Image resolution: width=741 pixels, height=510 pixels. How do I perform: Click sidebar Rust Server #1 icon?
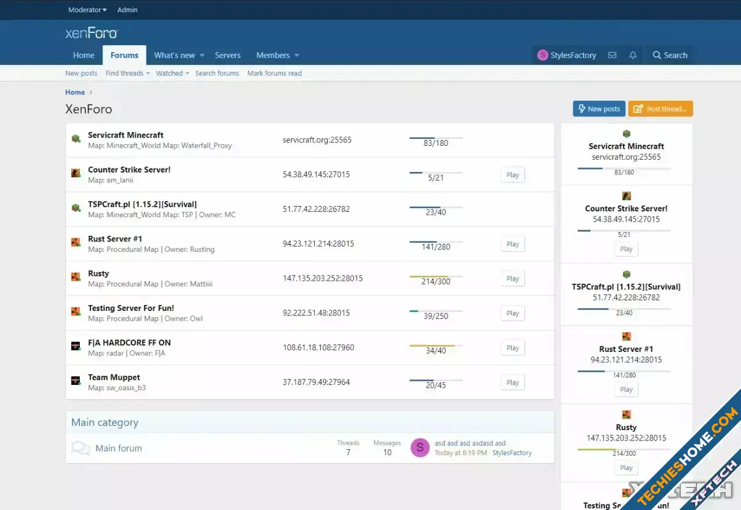pyautogui.click(x=626, y=336)
